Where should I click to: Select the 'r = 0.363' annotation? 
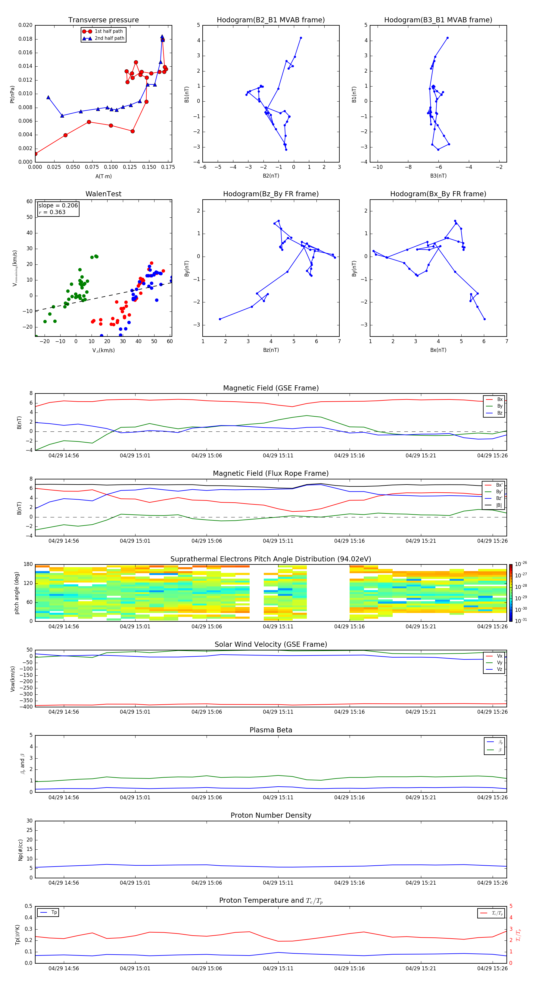point(52,212)
